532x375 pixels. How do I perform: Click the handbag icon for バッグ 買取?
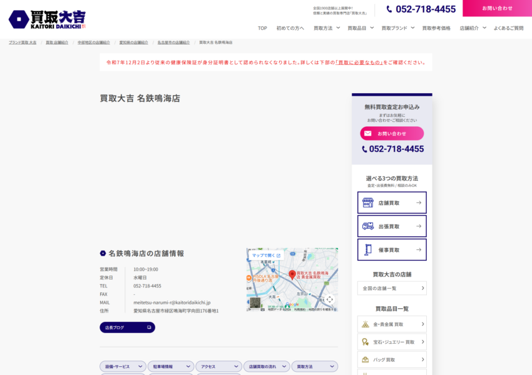pyautogui.click(x=366, y=359)
